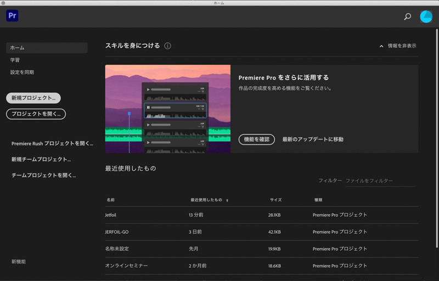439x281 pixels.
Task: Sort by サイズ column header
Action: coord(276,200)
